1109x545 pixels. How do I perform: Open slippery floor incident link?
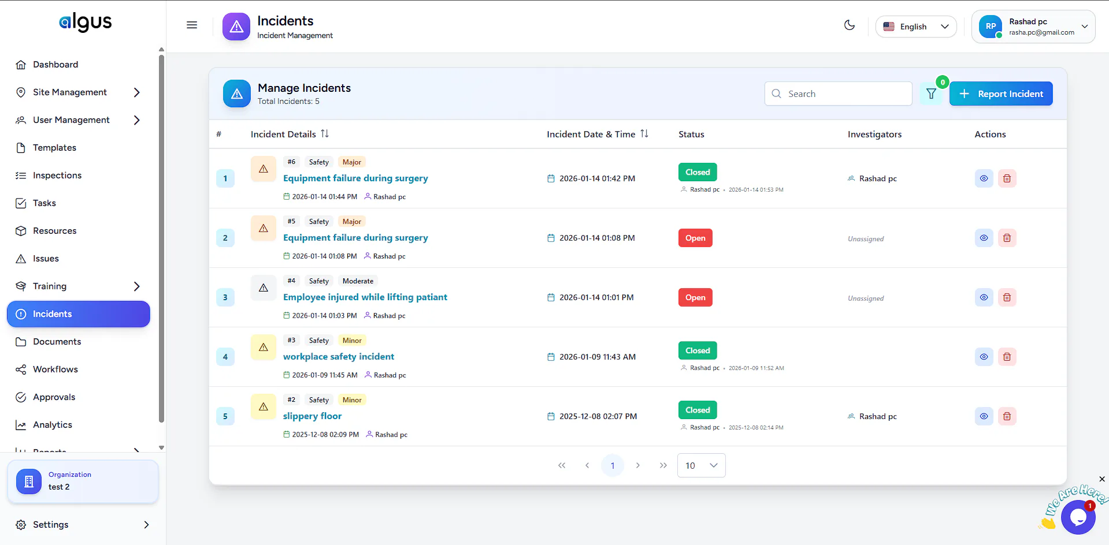(x=312, y=416)
